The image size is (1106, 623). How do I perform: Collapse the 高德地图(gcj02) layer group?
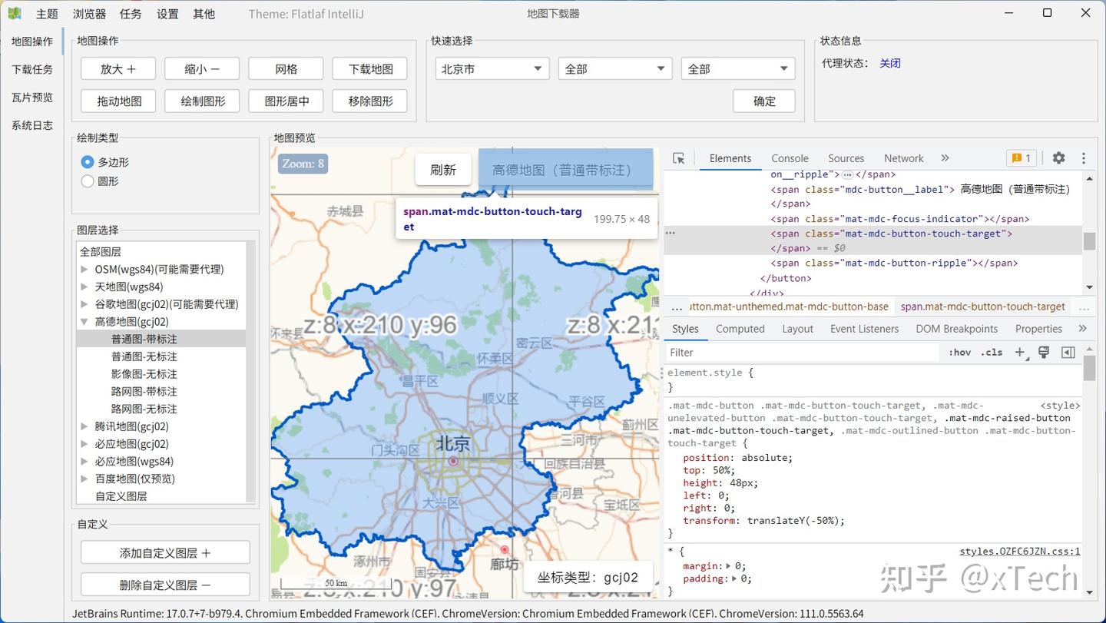click(84, 321)
